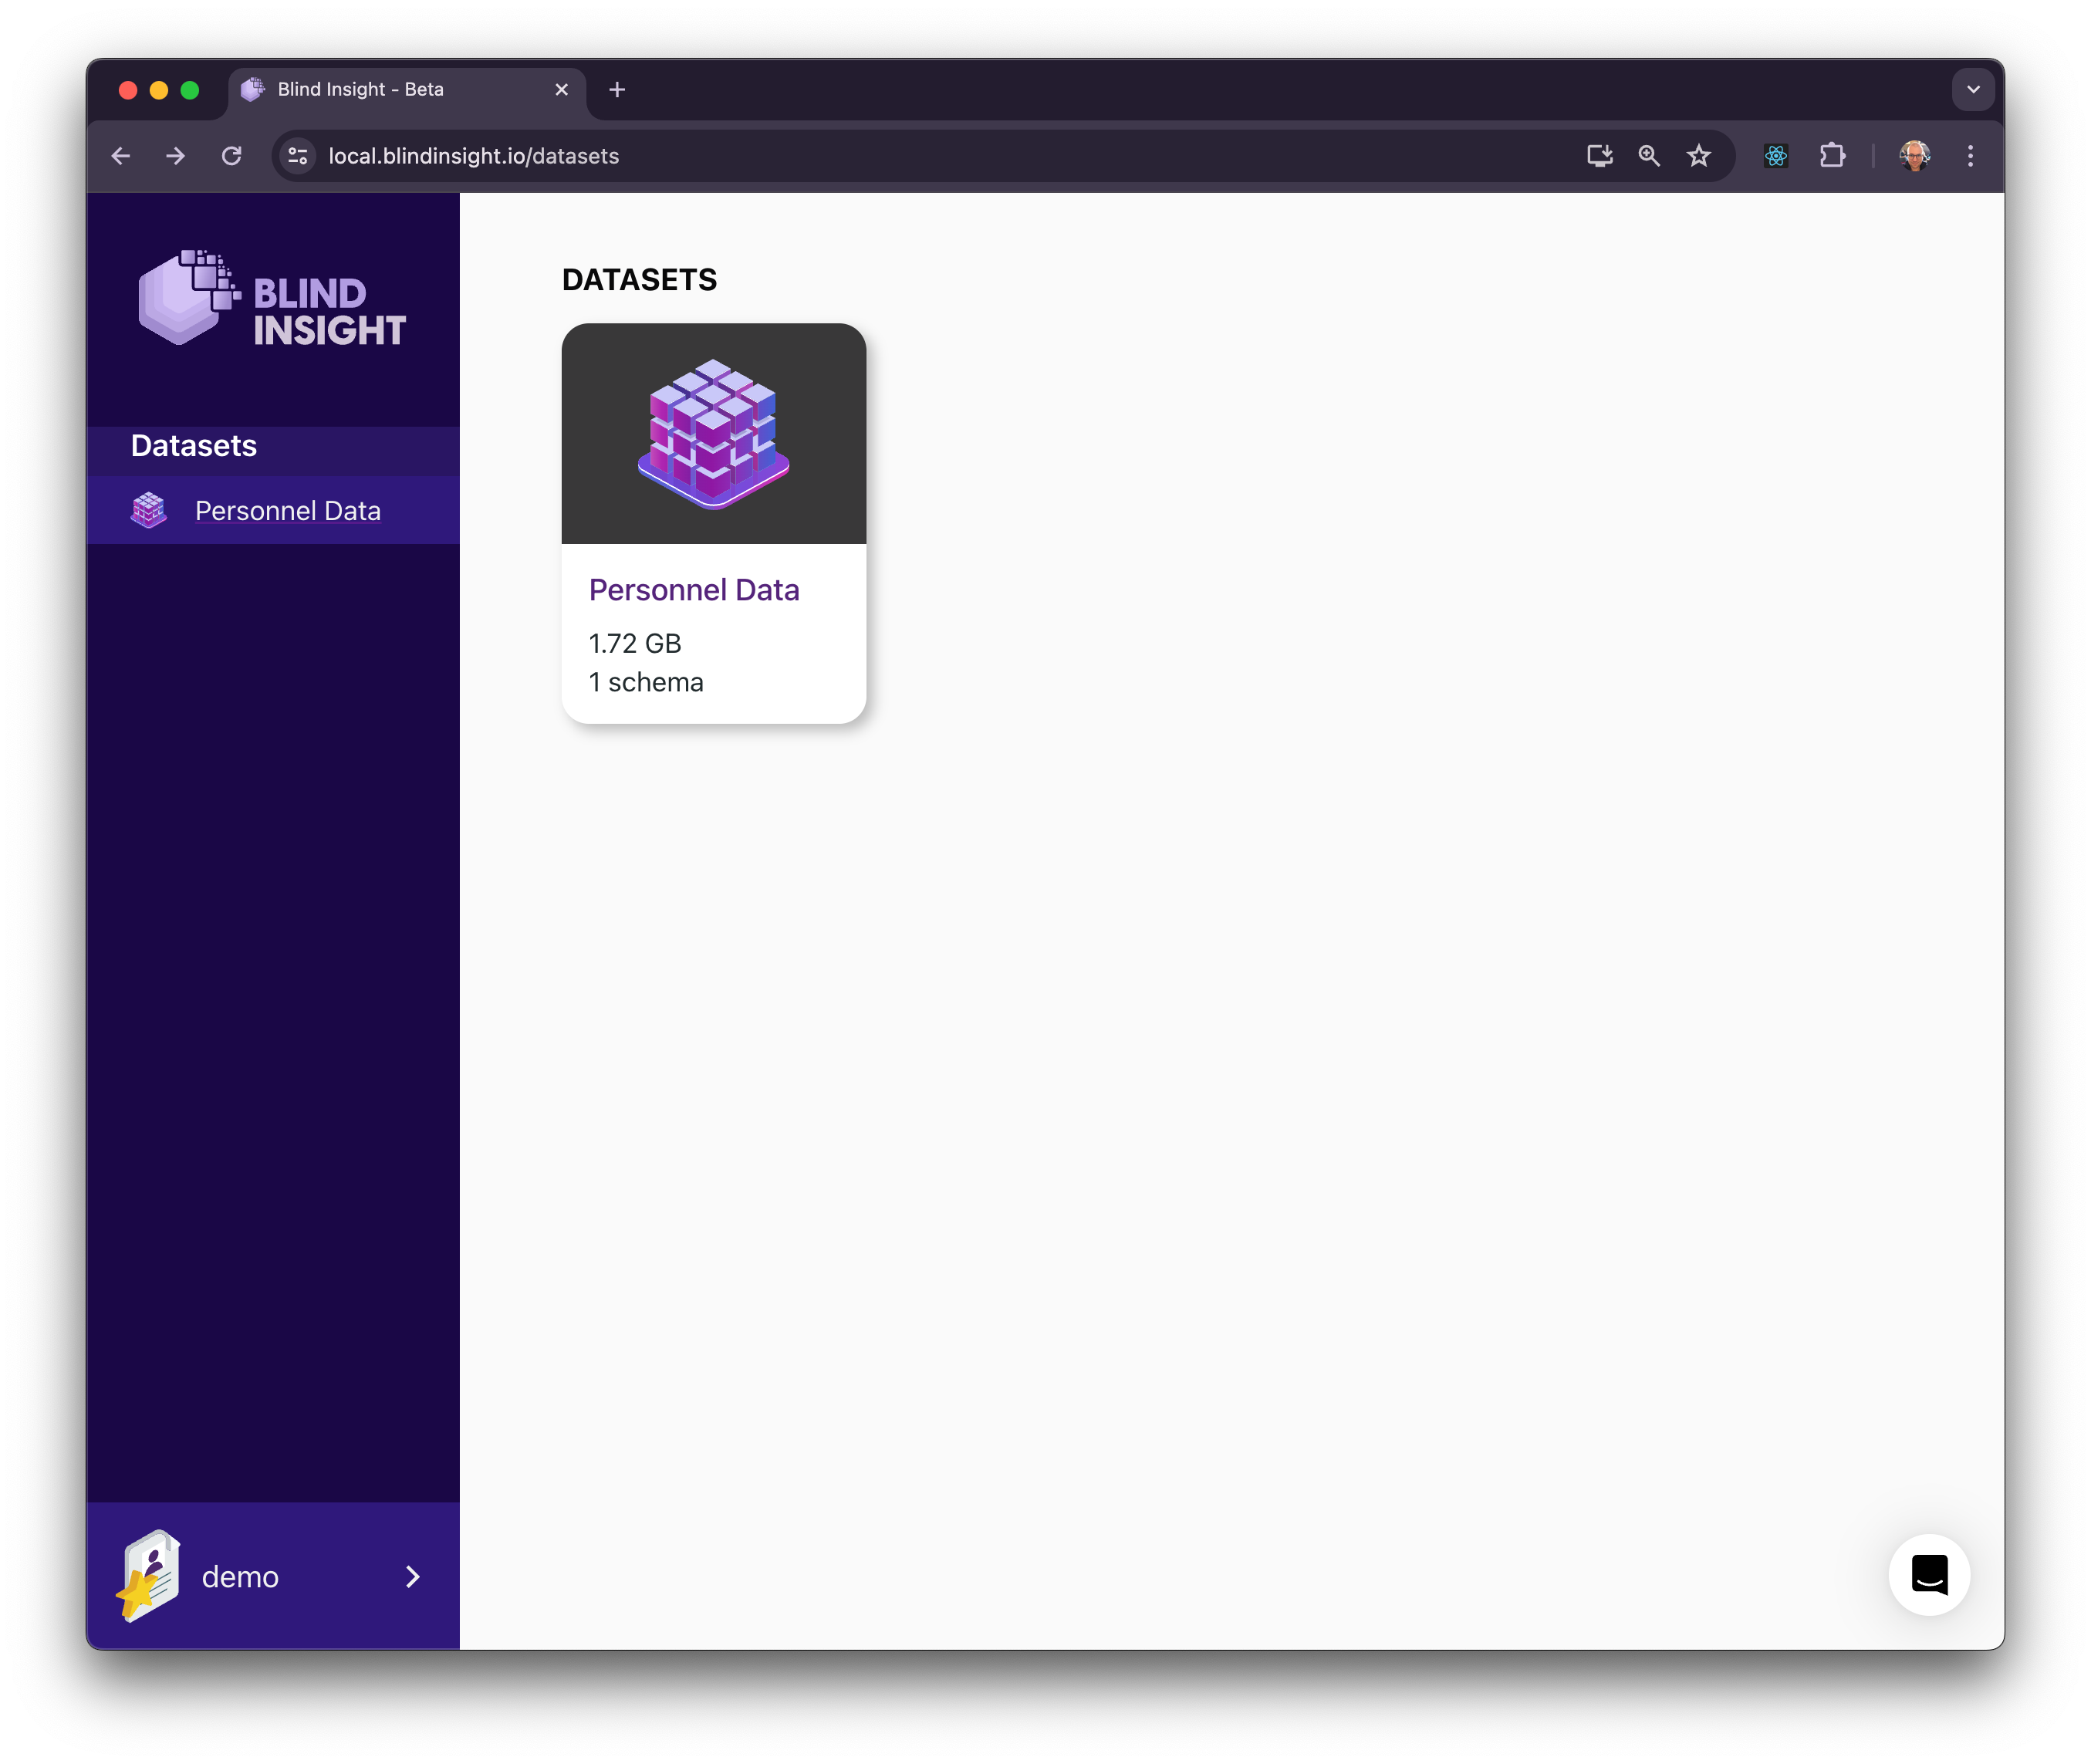Reload the datasets page
The image size is (2091, 1764).
point(232,156)
